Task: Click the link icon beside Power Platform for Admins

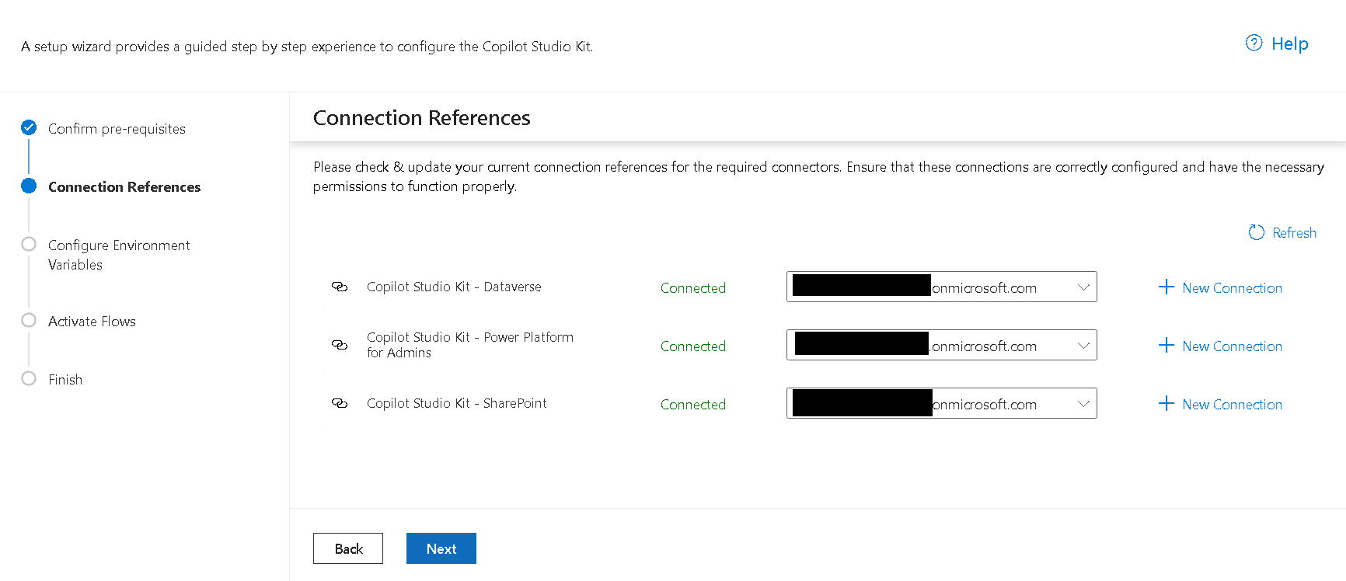Action: 340,345
